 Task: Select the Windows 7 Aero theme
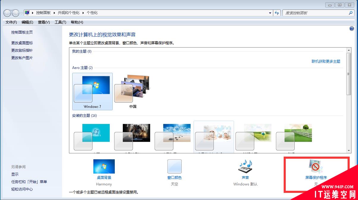tap(92, 92)
